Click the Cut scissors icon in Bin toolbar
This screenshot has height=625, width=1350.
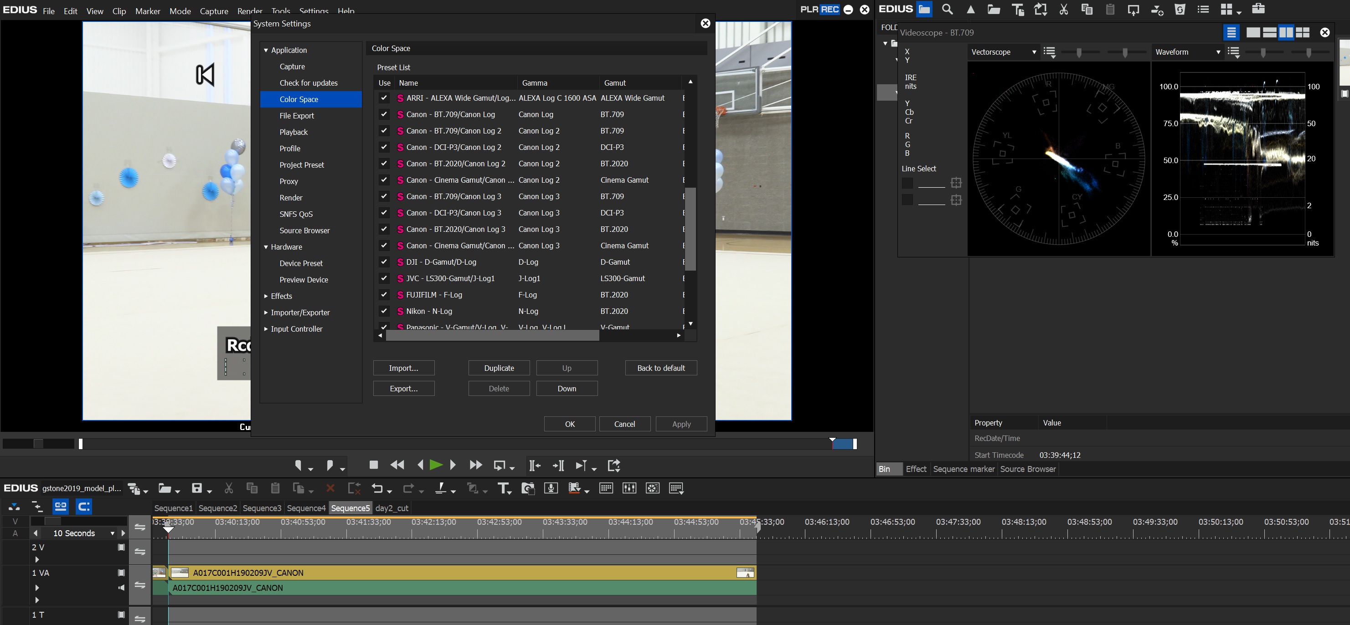click(1063, 10)
